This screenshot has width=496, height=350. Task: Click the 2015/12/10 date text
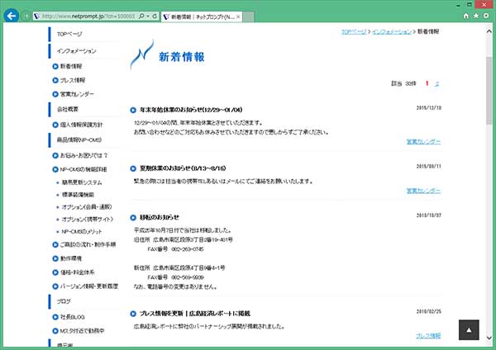[x=428, y=107]
